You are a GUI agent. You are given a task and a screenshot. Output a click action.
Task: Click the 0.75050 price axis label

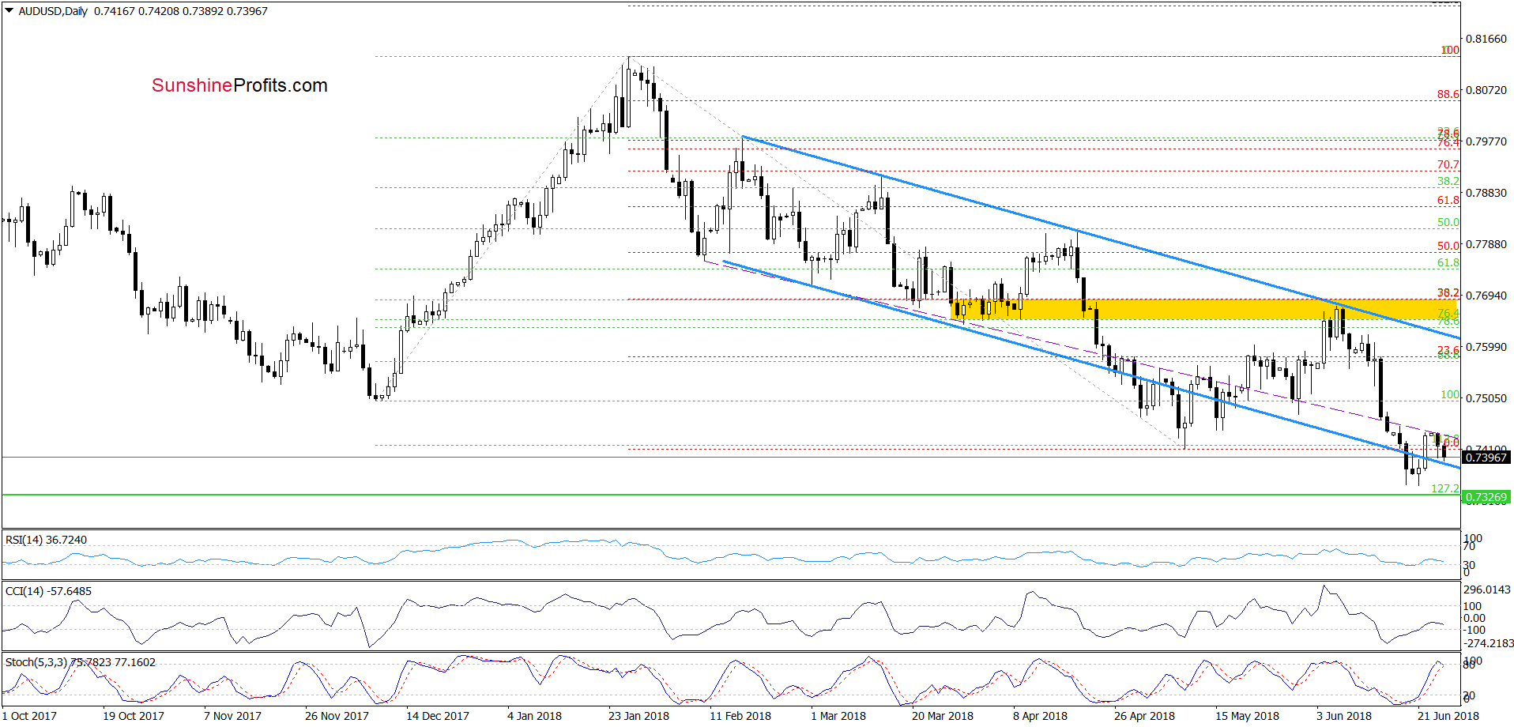click(x=1486, y=398)
